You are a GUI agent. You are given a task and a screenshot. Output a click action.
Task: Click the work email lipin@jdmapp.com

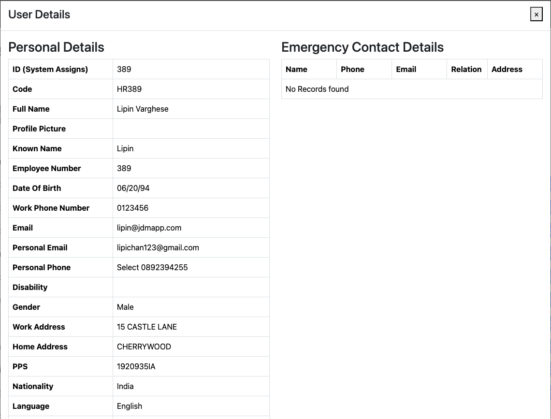149,228
